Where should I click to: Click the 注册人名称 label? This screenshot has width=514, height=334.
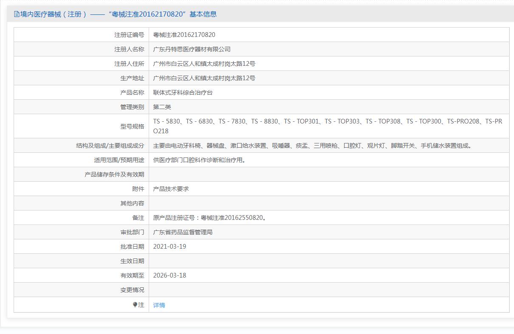point(129,49)
